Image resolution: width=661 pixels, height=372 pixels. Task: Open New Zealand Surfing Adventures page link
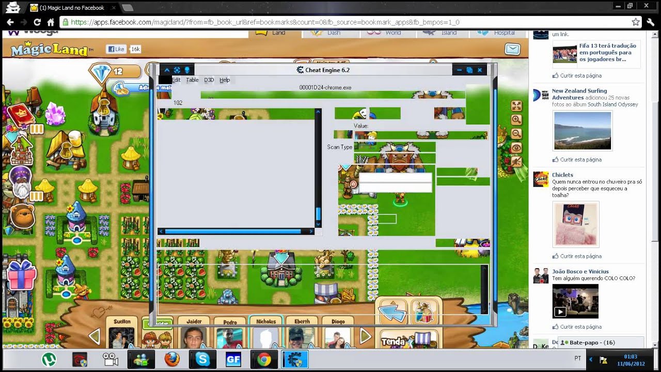[x=579, y=94]
